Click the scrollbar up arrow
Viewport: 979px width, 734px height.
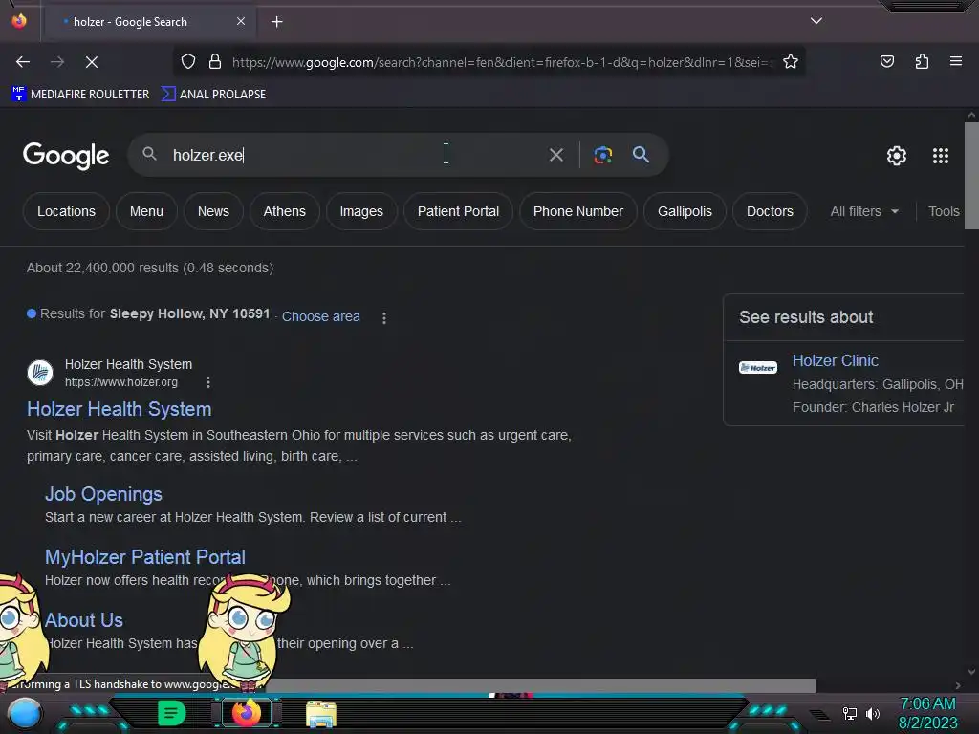point(971,115)
